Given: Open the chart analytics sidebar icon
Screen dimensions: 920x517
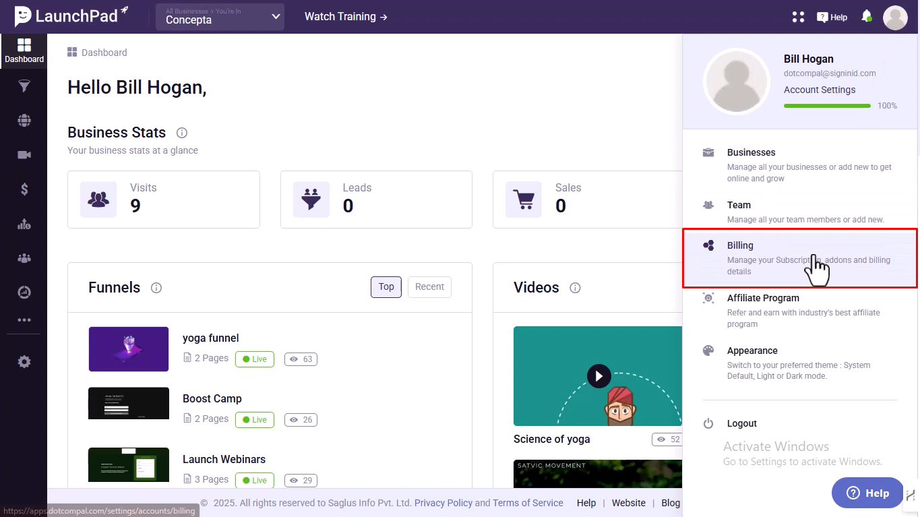Looking at the screenshot, I should pyautogui.click(x=24, y=224).
